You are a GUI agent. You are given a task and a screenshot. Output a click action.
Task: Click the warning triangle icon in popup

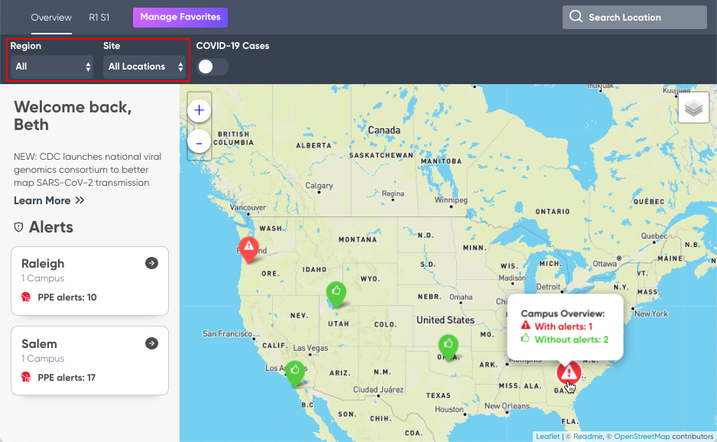point(525,325)
